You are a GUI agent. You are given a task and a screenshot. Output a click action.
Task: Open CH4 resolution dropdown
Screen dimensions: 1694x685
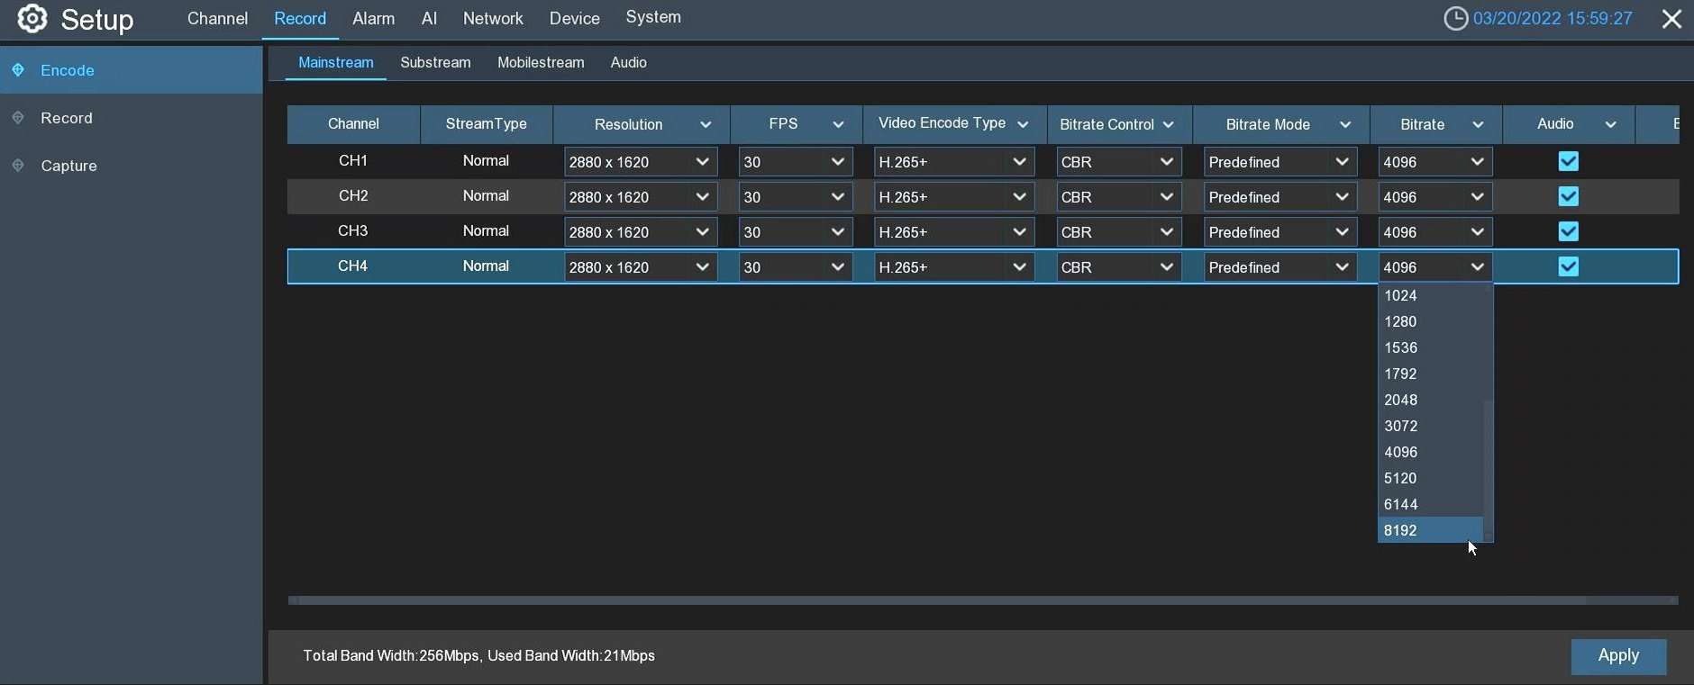(x=641, y=267)
